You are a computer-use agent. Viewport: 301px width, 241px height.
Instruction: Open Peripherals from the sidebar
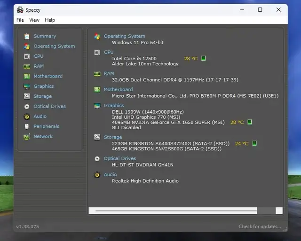pyautogui.click(x=47, y=126)
